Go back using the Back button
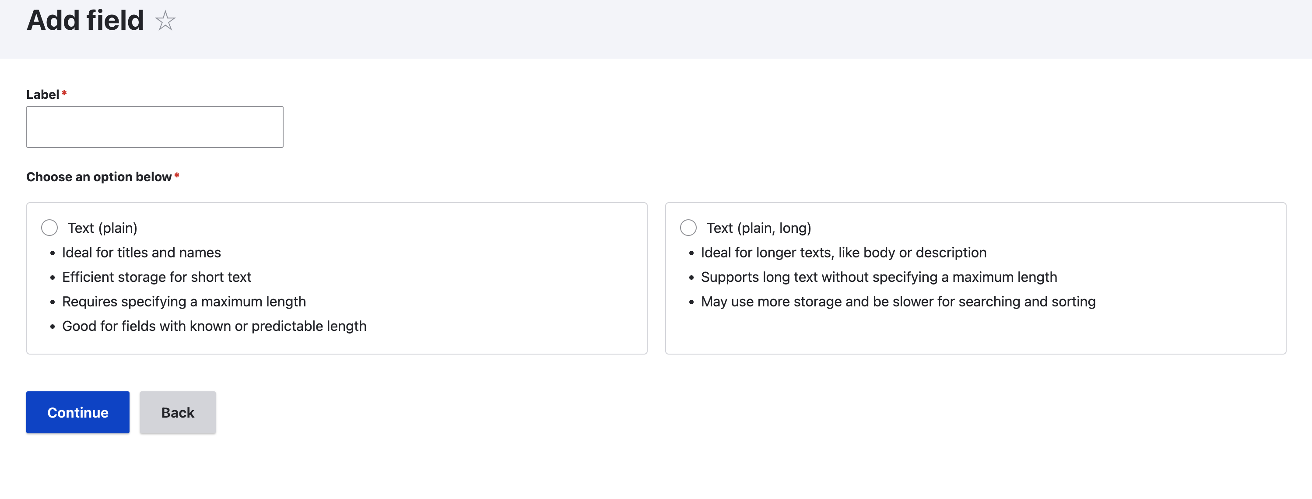Viewport: 1312px width, 499px height. point(177,412)
